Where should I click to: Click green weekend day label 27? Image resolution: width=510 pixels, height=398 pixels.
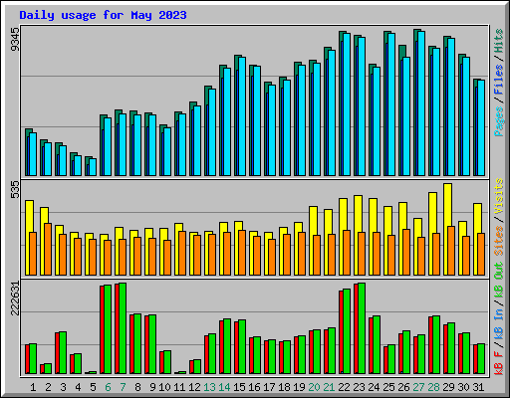pyautogui.click(x=418, y=387)
